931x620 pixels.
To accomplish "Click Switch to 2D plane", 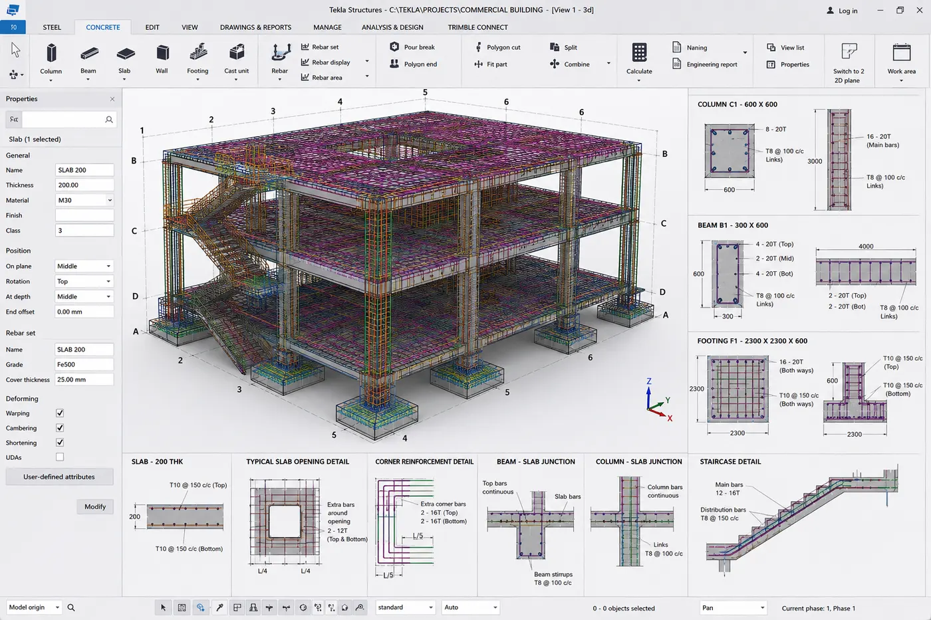I will click(849, 63).
